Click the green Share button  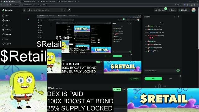(117, 89)
